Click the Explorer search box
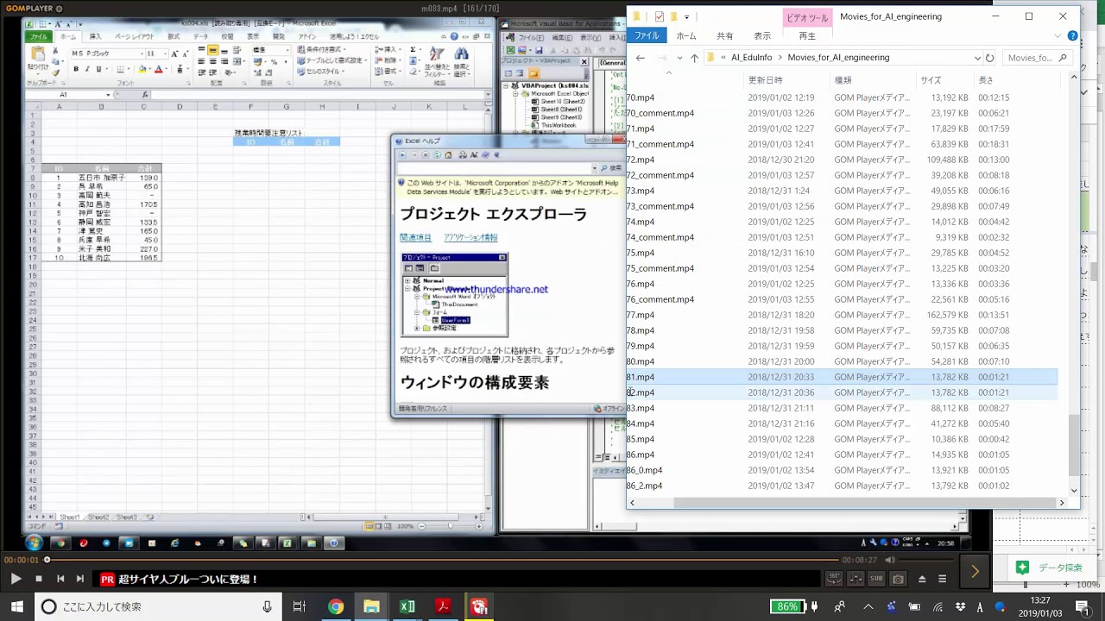Viewport: 1105px width, 621px height. click(x=1032, y=58)
